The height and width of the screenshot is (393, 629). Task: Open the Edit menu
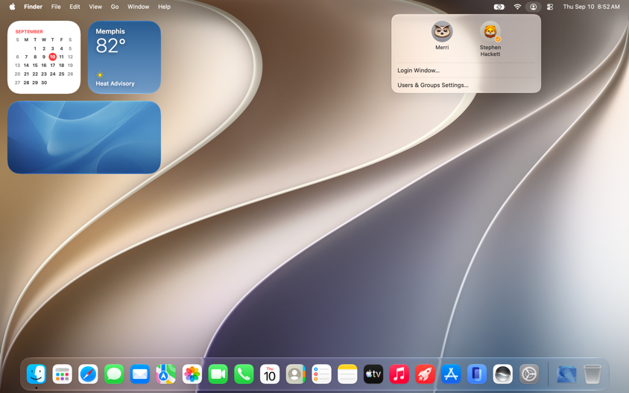pyautogui.click(x=75, y=7)
